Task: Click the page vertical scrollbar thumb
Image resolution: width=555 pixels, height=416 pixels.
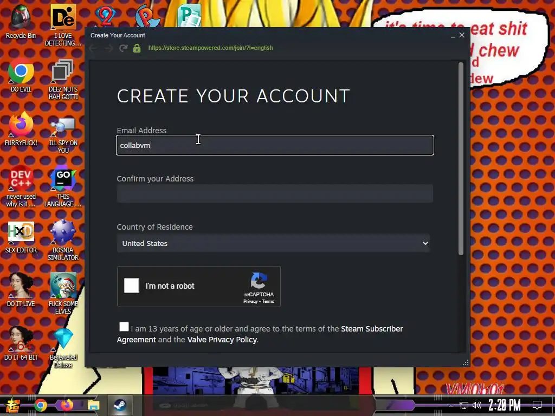Action: 461,159
